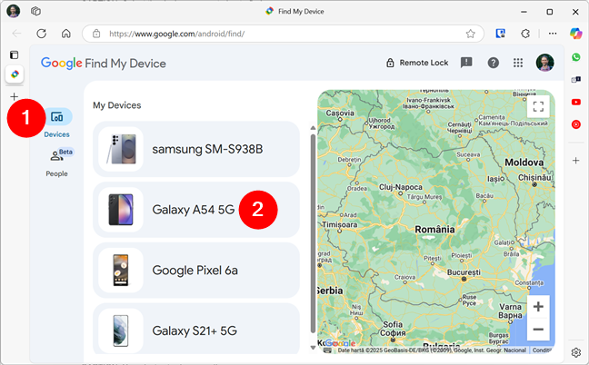Select the Find My Device vertical tab
This screenshot has width=589, height=365.
pyautogui.click(x=15, y=74)
